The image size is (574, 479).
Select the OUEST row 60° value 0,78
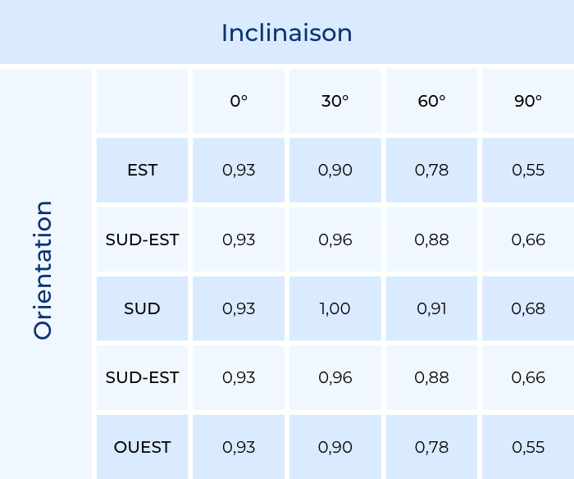[431, 448]
